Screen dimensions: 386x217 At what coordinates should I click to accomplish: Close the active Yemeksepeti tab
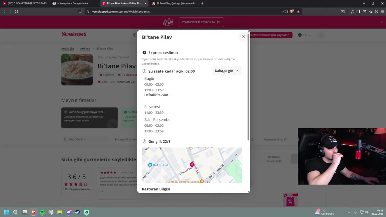click(x=145, y=3)
